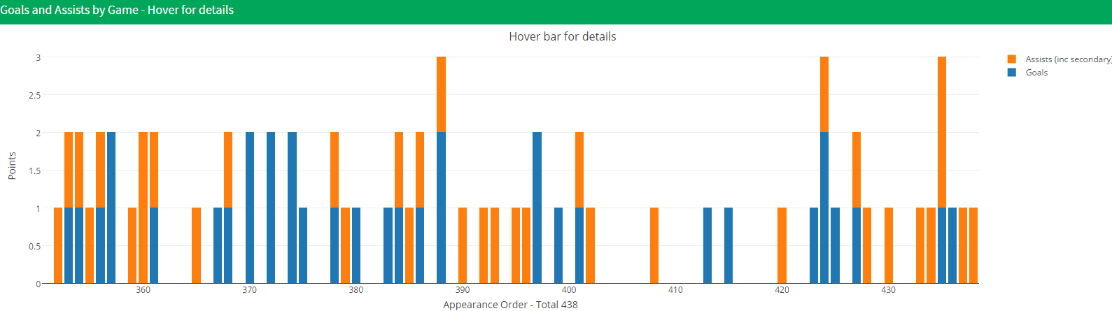1112x311 pixels.
Task: Click the tall orange segment at appearance 435
Action: (x=942, y=132)
